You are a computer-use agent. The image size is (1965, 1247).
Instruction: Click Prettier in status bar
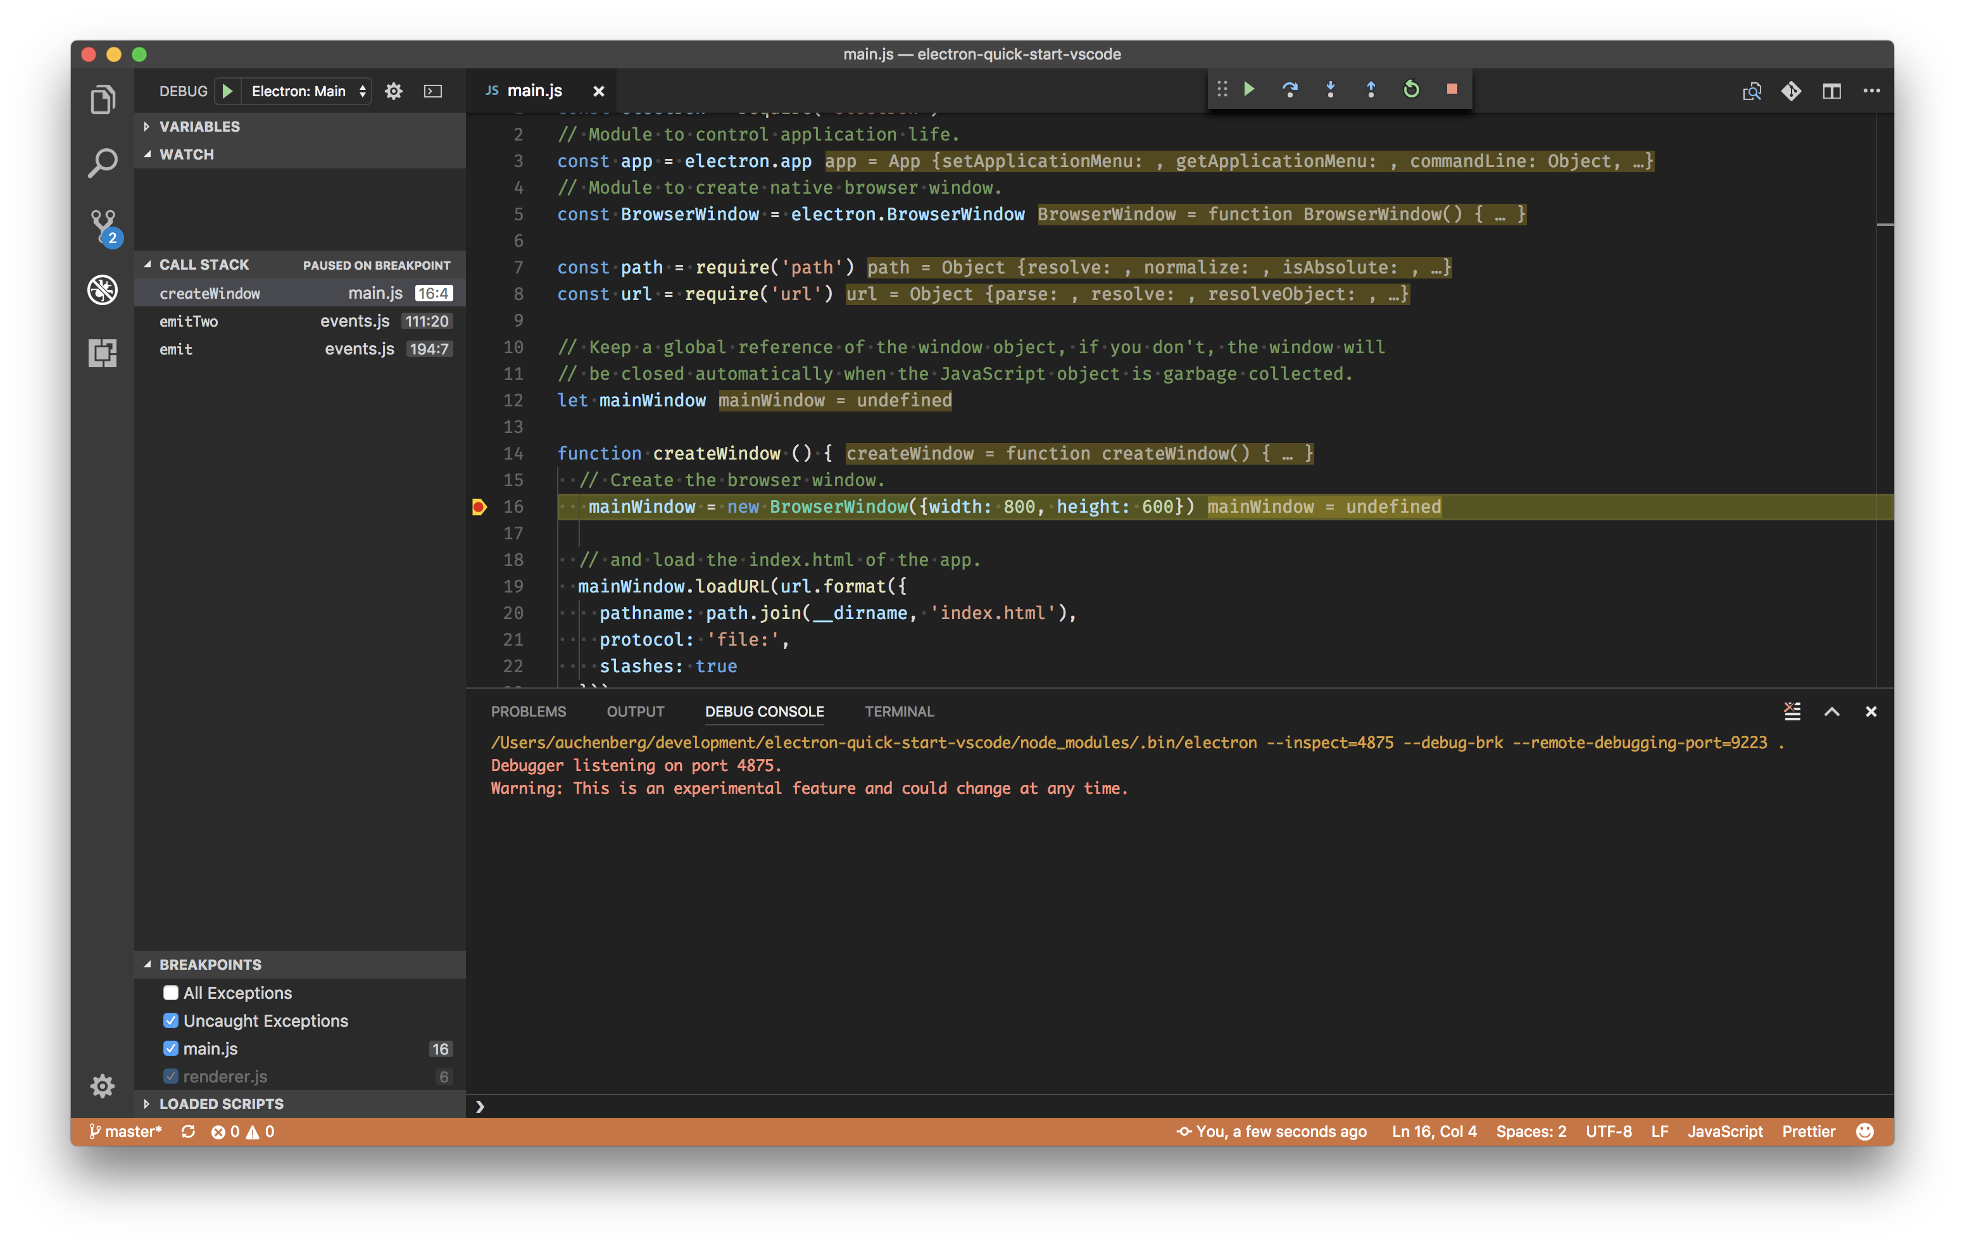pos(1809,1131)
